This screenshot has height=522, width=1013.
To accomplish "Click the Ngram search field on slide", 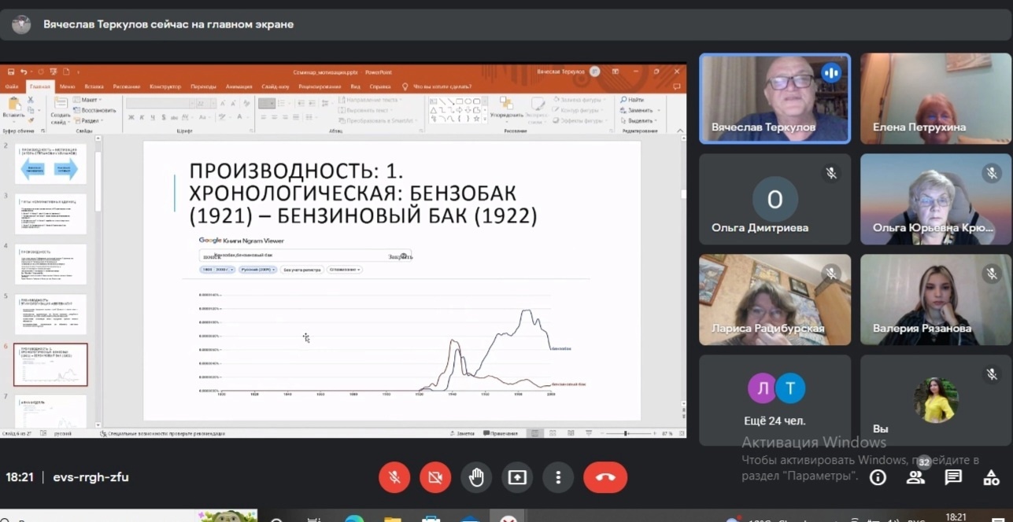I will 305,255.
